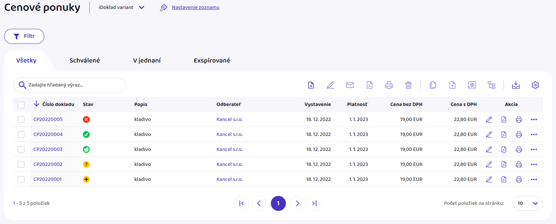Open the Filtr button

click(x=24, y=36)
